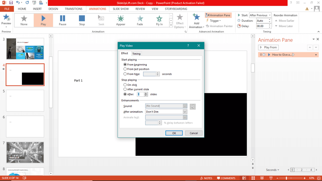The image size is (322, 181).
Task: Switch to the Timing tab in Play Video dialog
Action: (x=136, y=53)
